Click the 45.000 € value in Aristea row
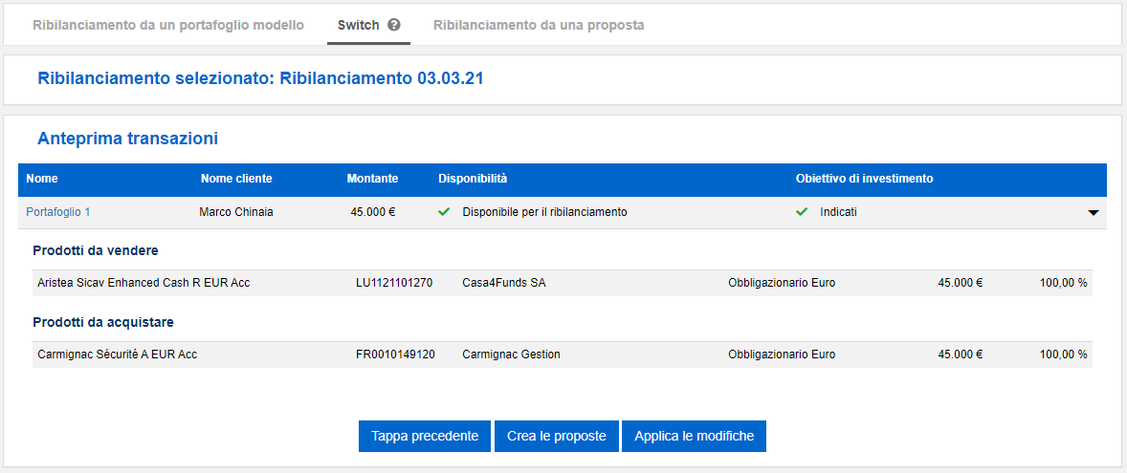 point(961,283)
